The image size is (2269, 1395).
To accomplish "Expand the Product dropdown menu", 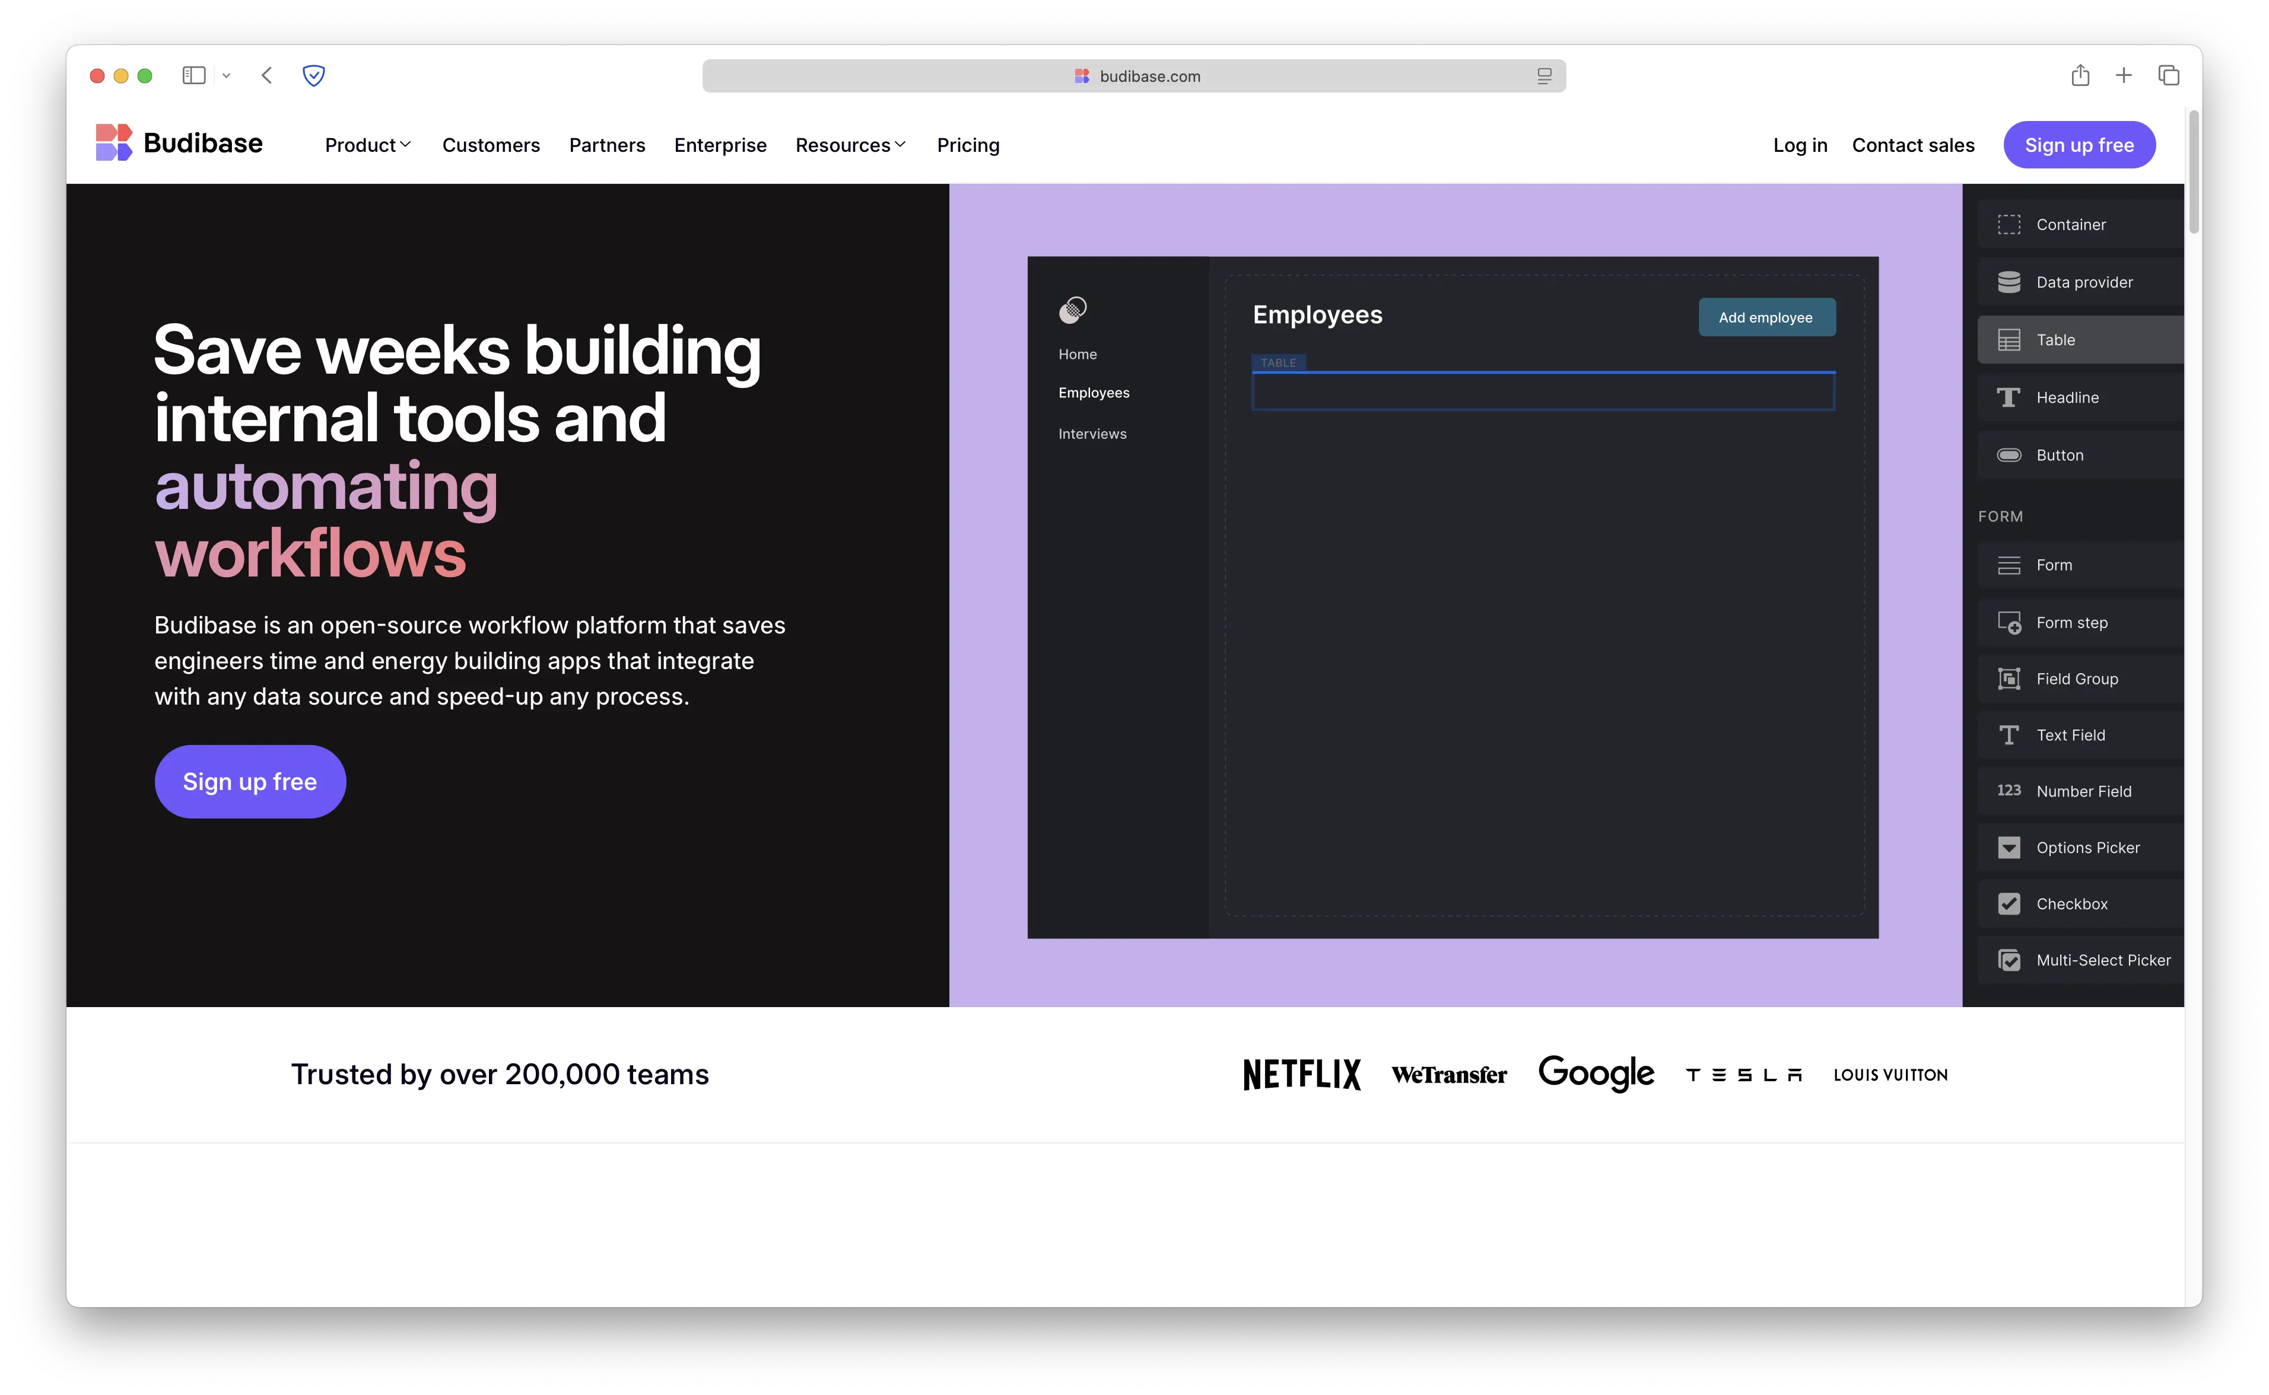I will (x=367, y=146).
